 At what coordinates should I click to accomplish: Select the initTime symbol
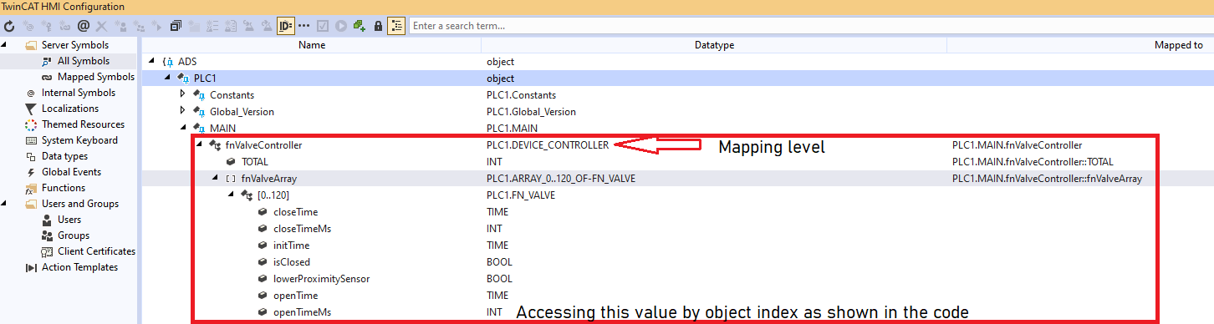tap(291, 246)
